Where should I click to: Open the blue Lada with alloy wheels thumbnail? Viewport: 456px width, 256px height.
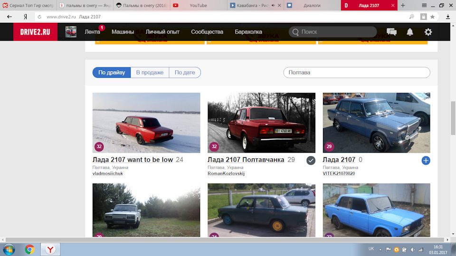[377, 123]
